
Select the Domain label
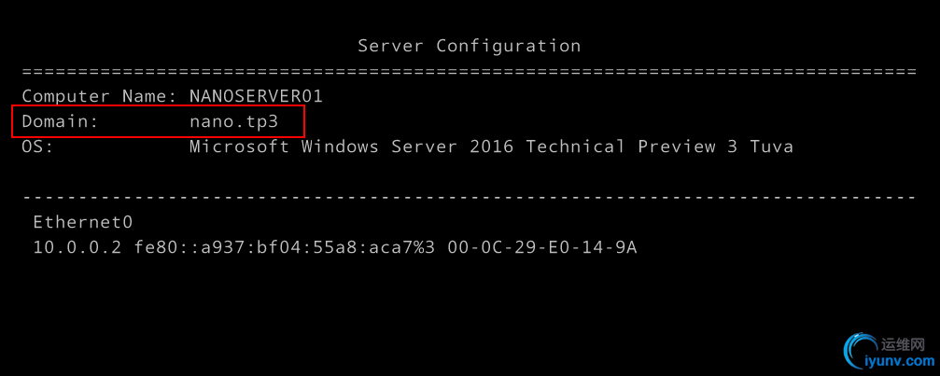click(x=59, y=121)
